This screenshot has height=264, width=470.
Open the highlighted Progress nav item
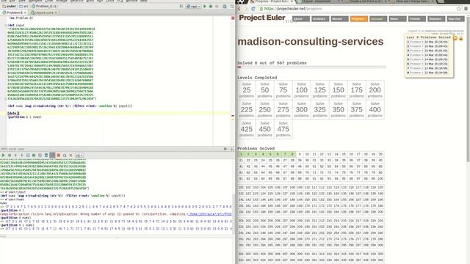click(359, 19)
